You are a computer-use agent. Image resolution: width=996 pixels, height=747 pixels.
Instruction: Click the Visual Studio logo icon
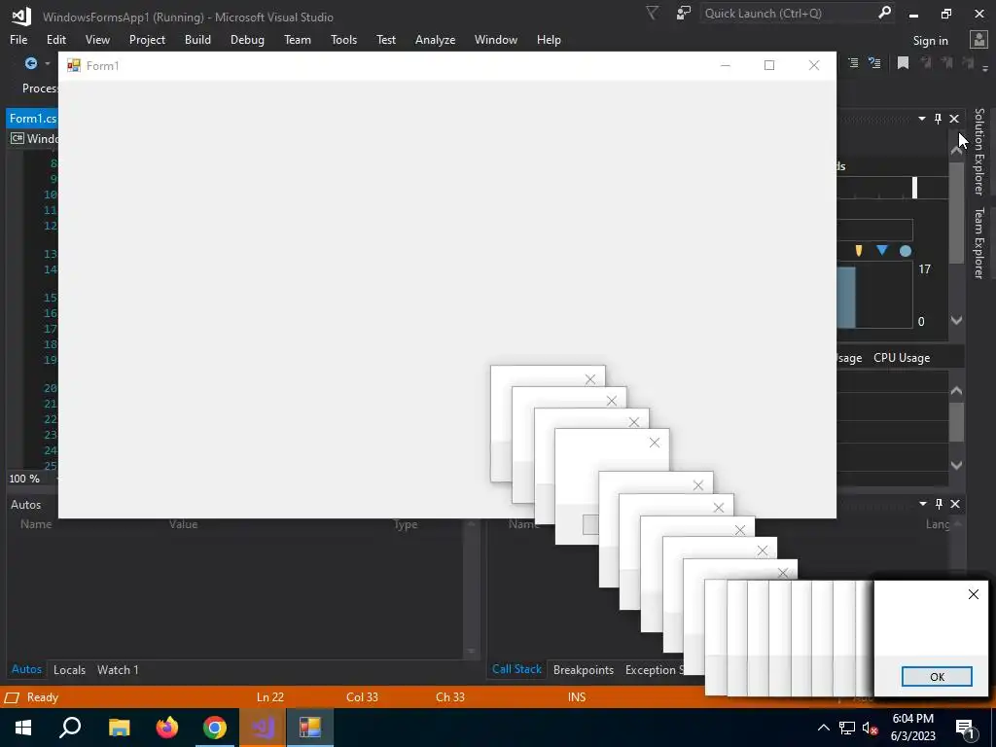click(x=21, y=16)
